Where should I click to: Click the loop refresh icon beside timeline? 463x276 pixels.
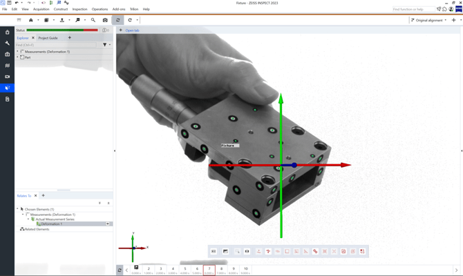click(120, 270)
